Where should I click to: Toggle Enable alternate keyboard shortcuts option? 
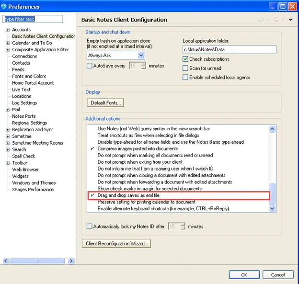163,209
